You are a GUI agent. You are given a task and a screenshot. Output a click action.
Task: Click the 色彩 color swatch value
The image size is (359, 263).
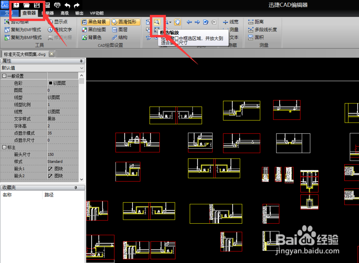pyautogui.click(x=63, y=83)
